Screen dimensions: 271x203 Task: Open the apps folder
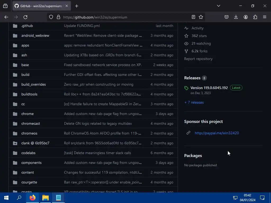coord(25,45)
